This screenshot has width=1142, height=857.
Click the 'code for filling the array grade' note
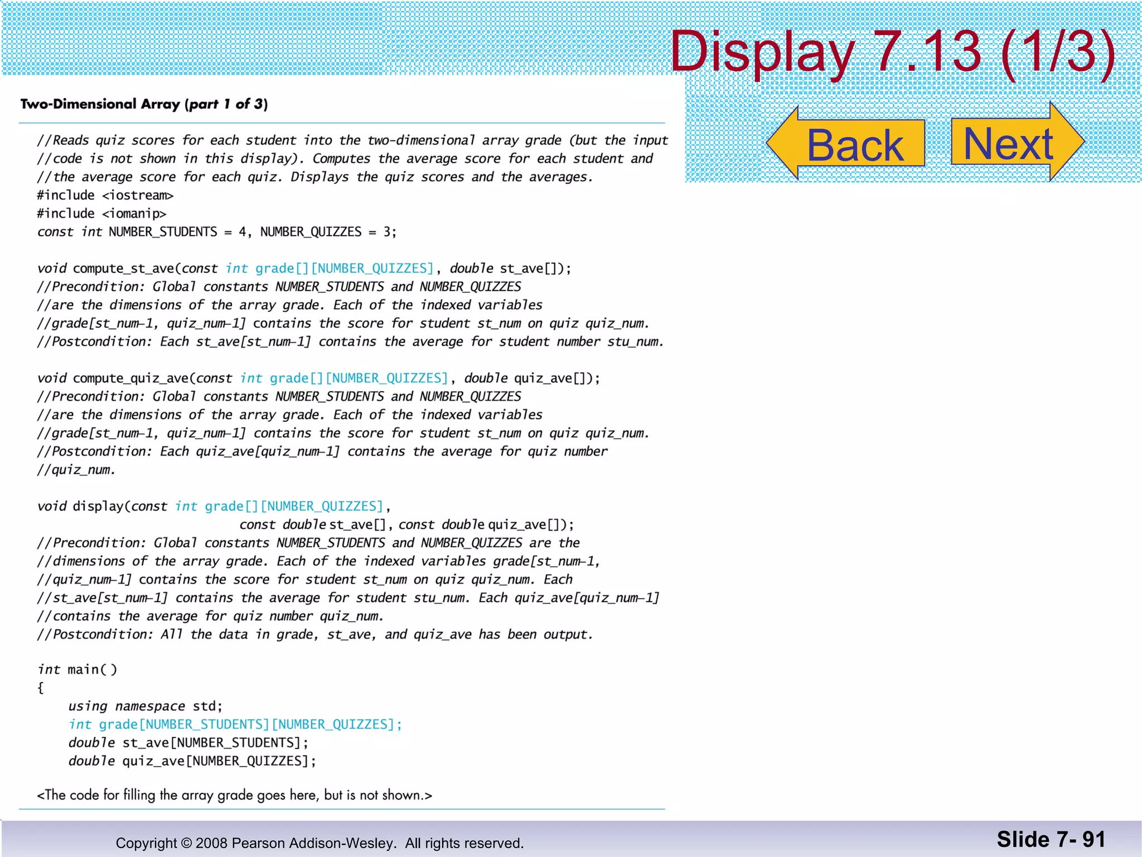tap(234, 795)
